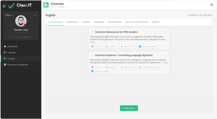This screenshot has width=217, height=119.
Task: Click 'more' link in Grammar Explorers description
Action: [165, 63]
